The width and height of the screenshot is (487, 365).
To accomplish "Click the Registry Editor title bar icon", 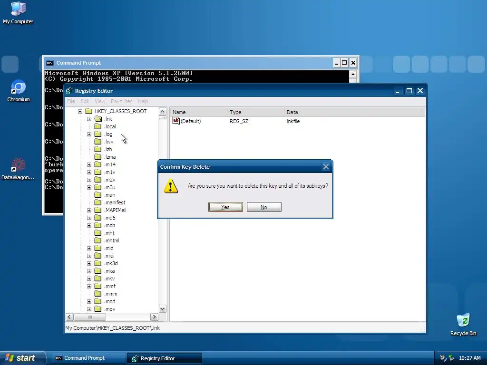I will tap(69, 91).
